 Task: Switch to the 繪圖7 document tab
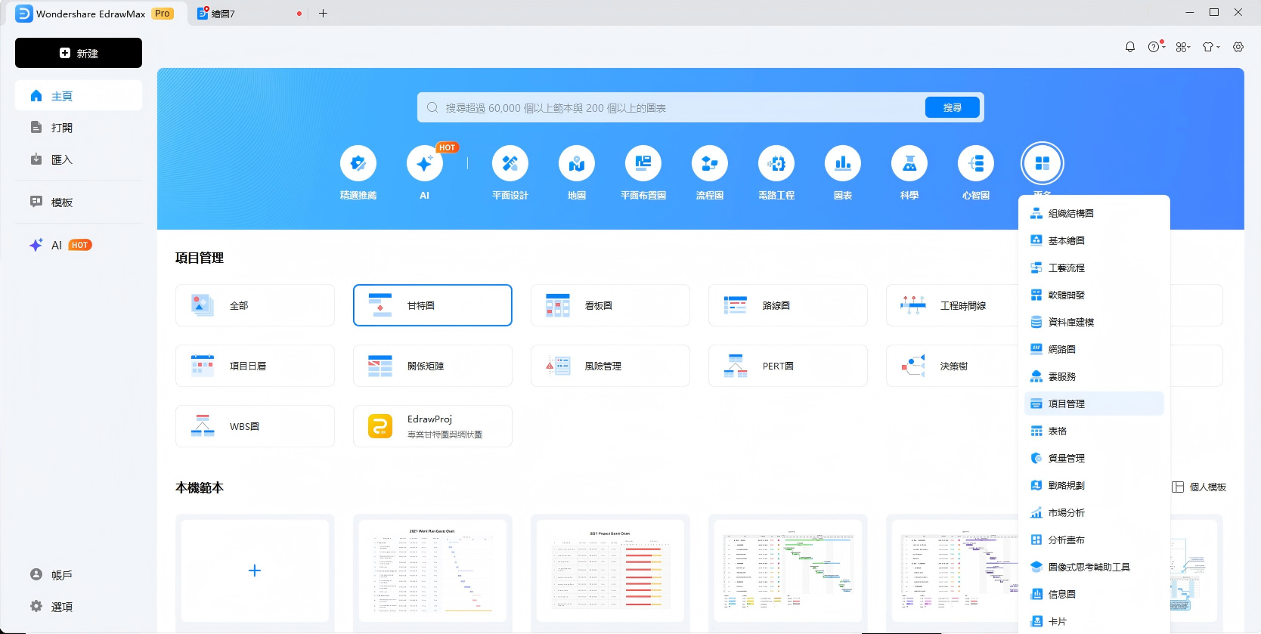click(x=248, y=14)
